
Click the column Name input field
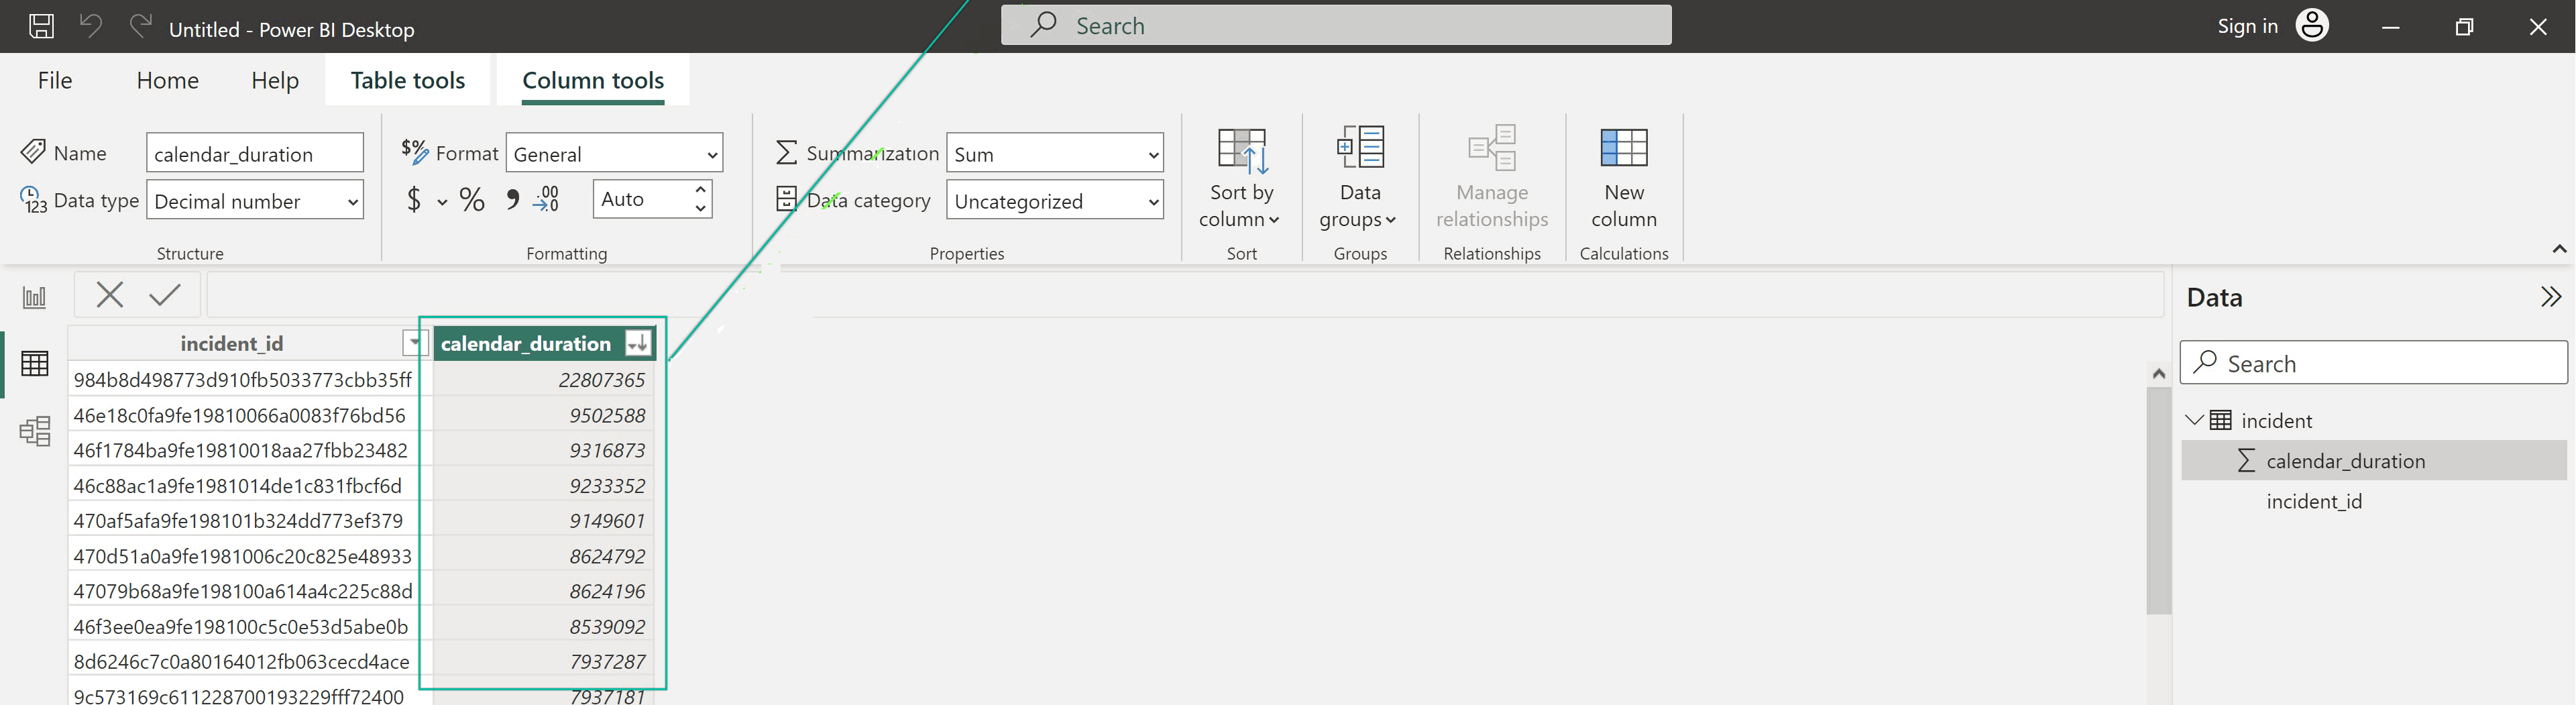click(255, 154)
